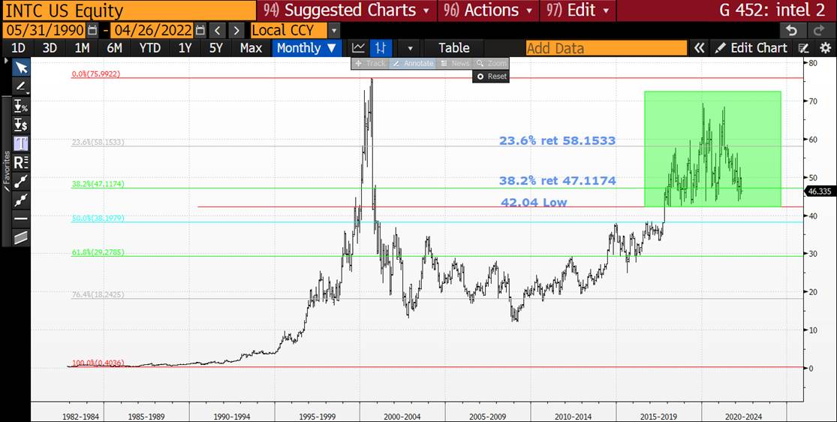Open the Table view

(x=454, y=48)
